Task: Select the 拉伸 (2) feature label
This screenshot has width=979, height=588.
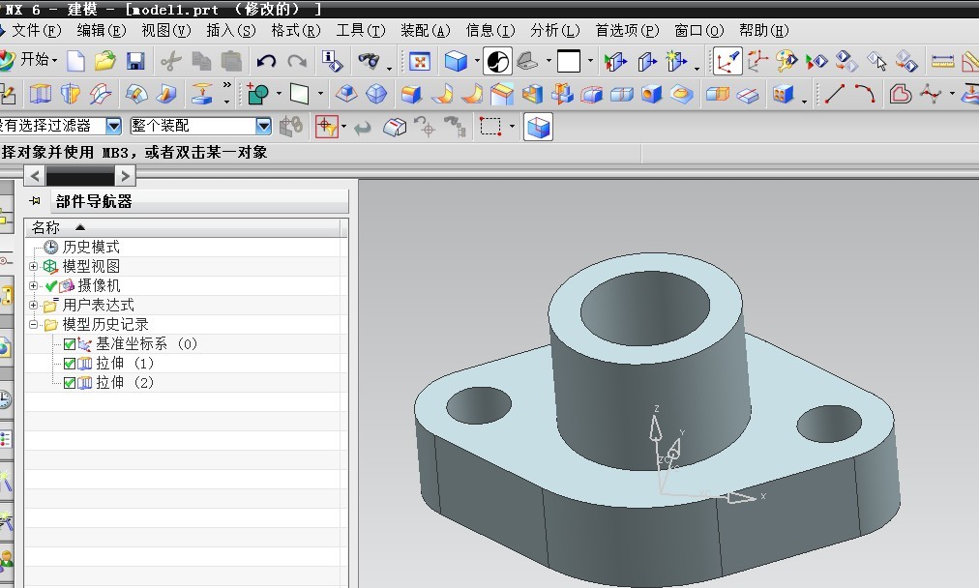Action: click(124, 383)
